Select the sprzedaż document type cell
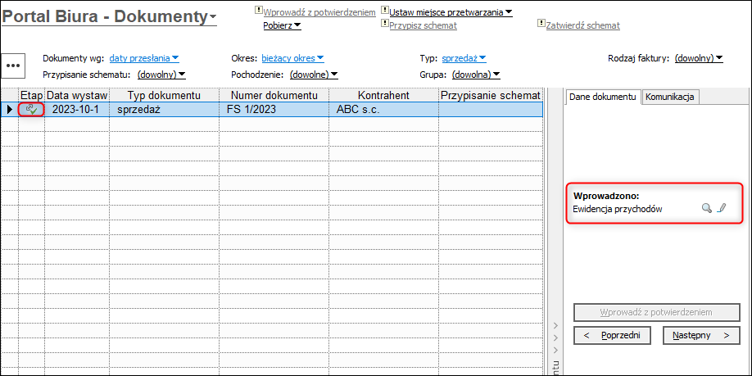The width and height of the screenshot is (752, 376). point(165,109)
